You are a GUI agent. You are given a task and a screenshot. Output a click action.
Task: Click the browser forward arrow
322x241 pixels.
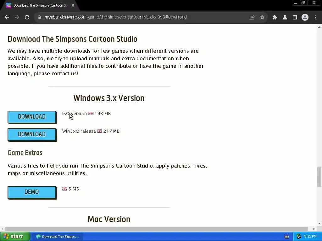pyautogui.click(x=17, y=17)
